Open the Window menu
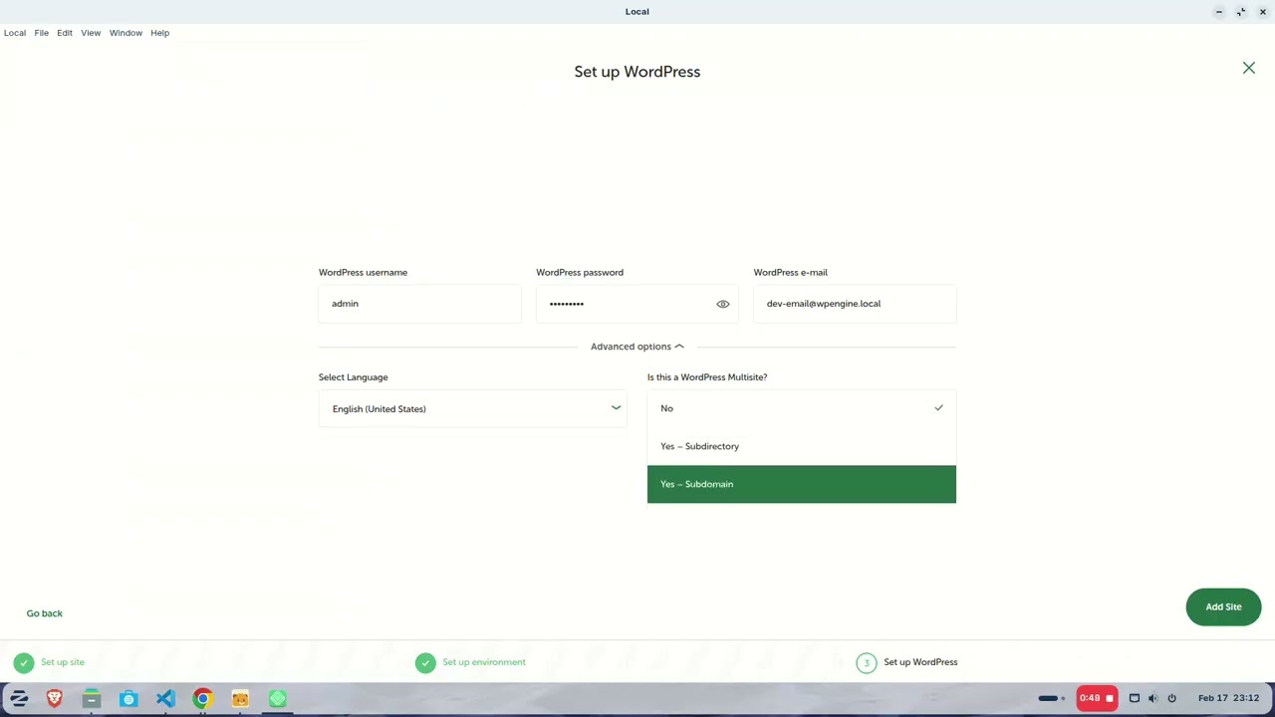The width and height of the screenshot is (1275, 717). [126, 33]
